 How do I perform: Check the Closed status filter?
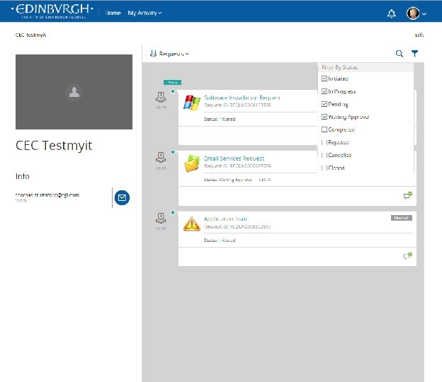324,168
